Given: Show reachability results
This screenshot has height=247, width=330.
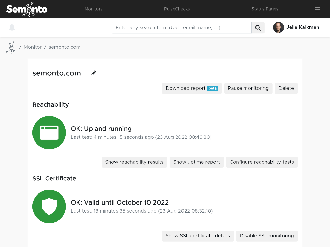Looking at the screenshot, I should [x=134, y=162].
